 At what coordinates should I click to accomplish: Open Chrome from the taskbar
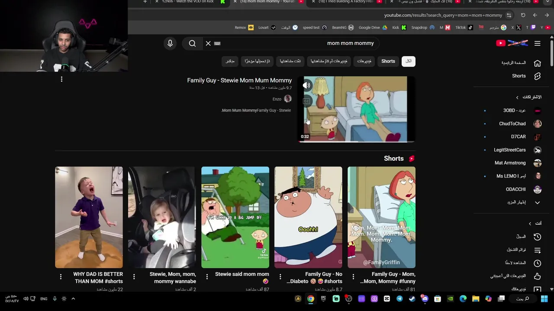(x=310, y=299)
